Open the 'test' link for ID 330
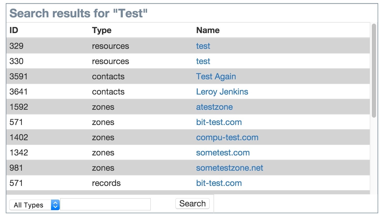Screen dimensions: 385x219 [x=203, y=61]
